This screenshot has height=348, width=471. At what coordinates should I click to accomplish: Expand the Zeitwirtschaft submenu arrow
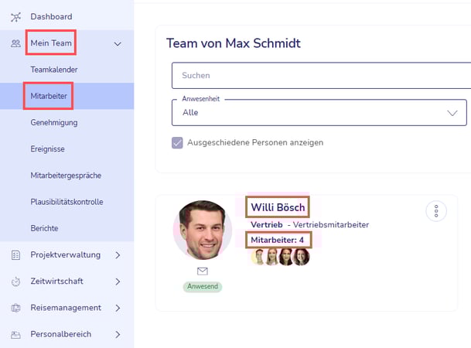click(x=118, y=281)
